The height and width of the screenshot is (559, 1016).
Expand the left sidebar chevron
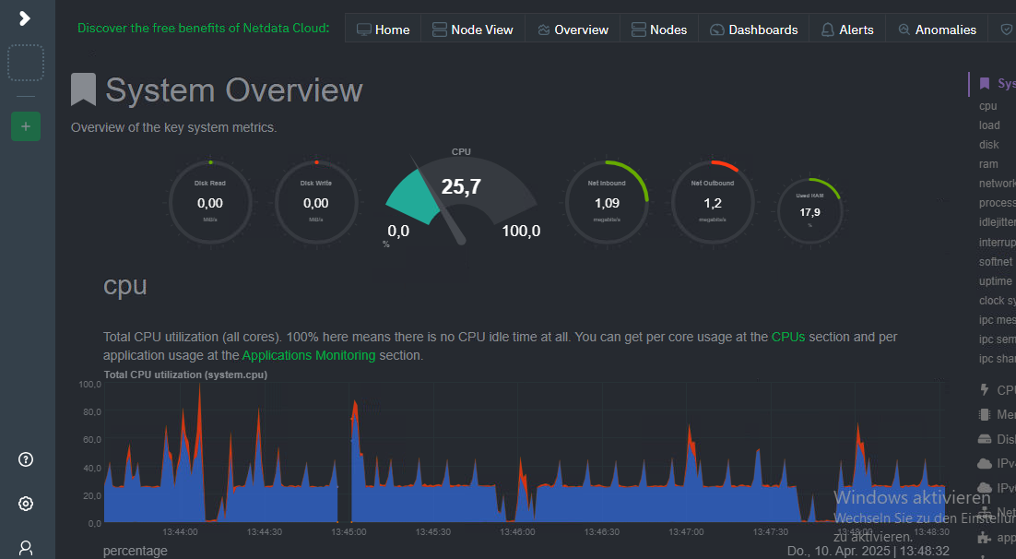[x=25, y=18]
